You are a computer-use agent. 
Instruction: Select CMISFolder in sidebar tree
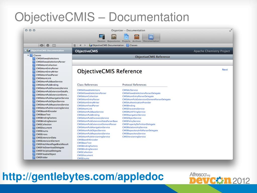coord(40,157)
